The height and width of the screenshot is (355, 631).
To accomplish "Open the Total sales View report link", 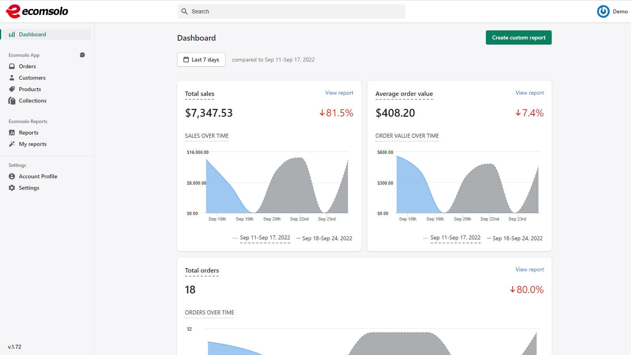I will click(339, 93).
